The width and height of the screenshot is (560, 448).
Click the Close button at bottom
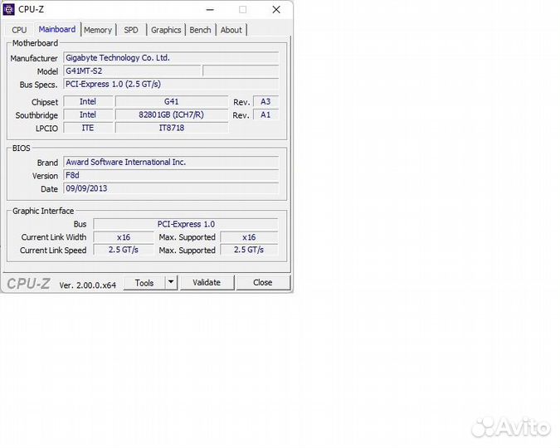pos(263,283)
